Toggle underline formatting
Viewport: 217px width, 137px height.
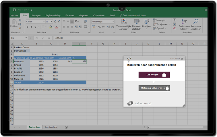coord(36,27)
